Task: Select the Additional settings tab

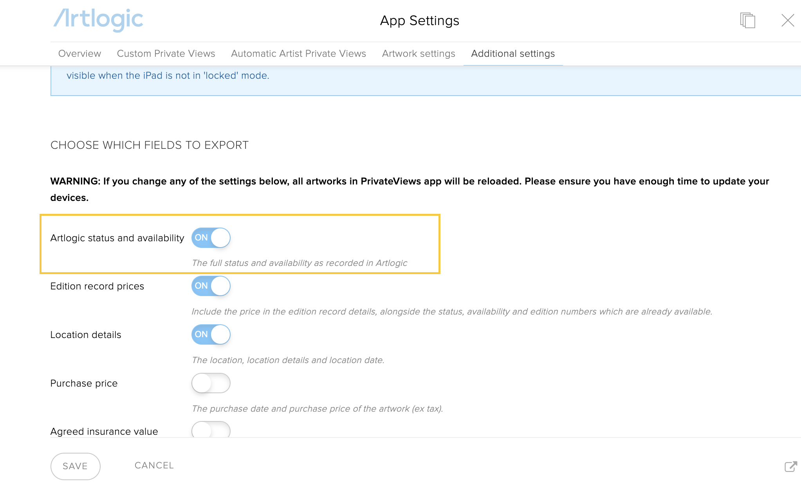Action: click(513, 54)
